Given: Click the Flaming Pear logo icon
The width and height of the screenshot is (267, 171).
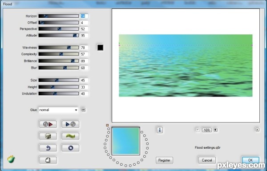Looking at the screenshot, I should click(11, 159).
